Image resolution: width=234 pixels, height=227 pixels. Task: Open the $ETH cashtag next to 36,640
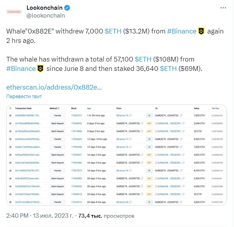168,69
